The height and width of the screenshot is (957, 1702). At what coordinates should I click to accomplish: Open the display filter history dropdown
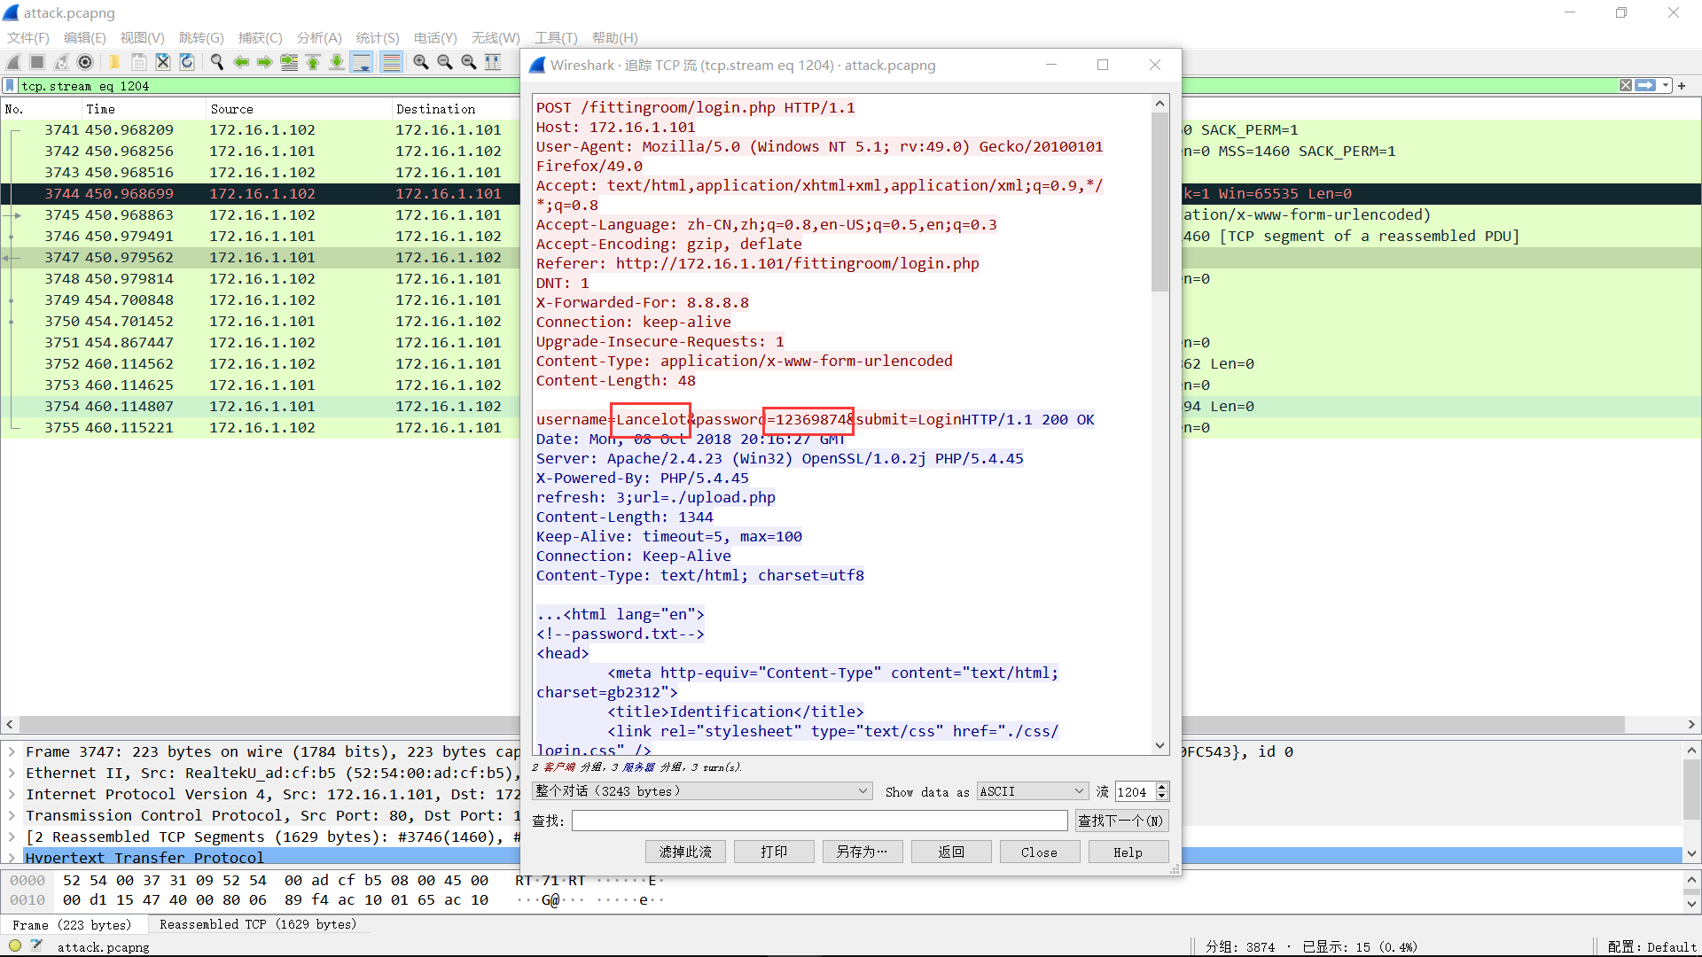coord(1666,86)
